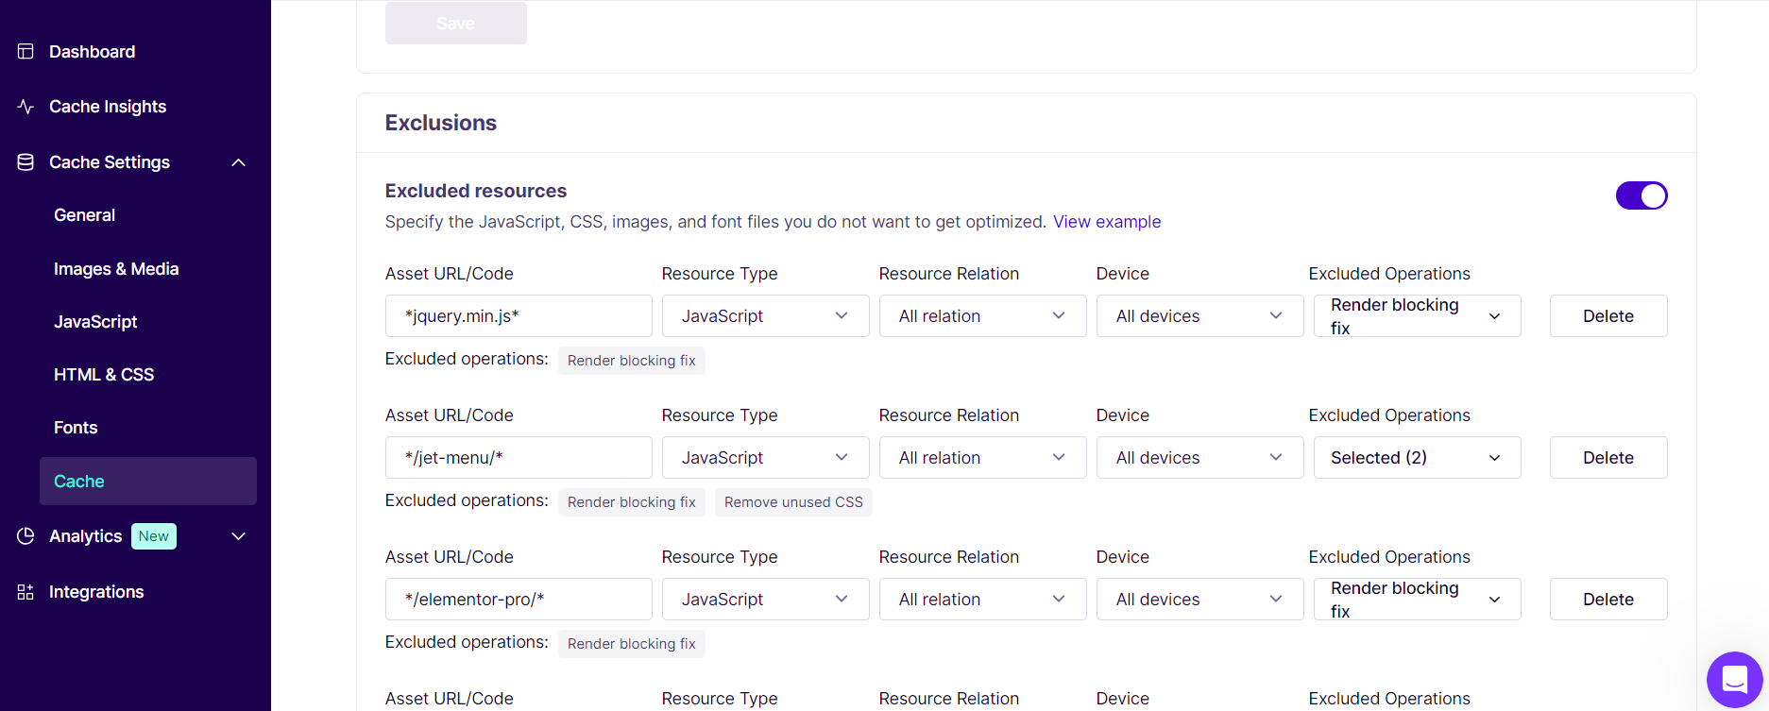This screenshot has height=711, width=1769.
Task: Open Resource Relation dropdown for elementor-pro
Action: 982,600
